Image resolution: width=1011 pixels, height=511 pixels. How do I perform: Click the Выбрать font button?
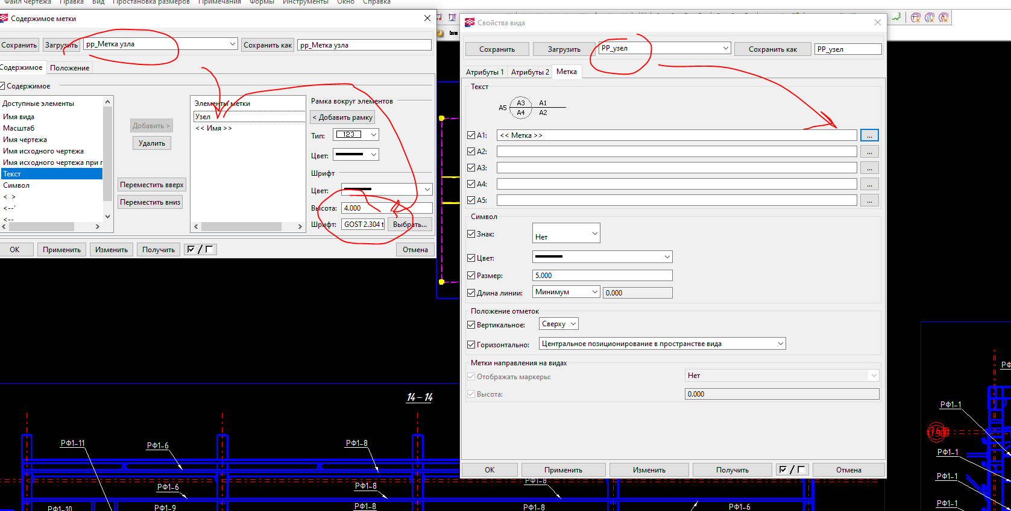pyautogui.click(x=409, y=225)
